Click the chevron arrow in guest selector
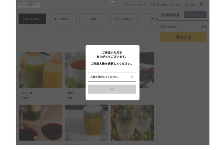 [132, 77]
